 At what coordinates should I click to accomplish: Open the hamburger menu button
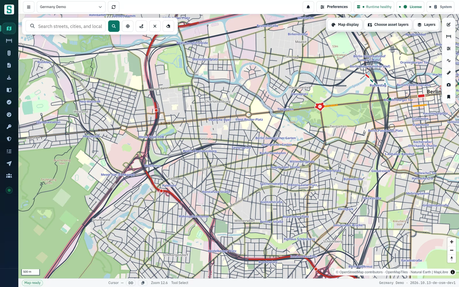pos(29,7)
